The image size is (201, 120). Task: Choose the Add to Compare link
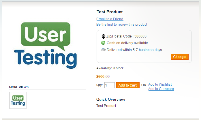[161, 89]
